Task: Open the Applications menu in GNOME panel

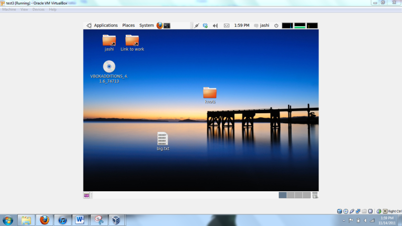Action: [x=106, y=25]
